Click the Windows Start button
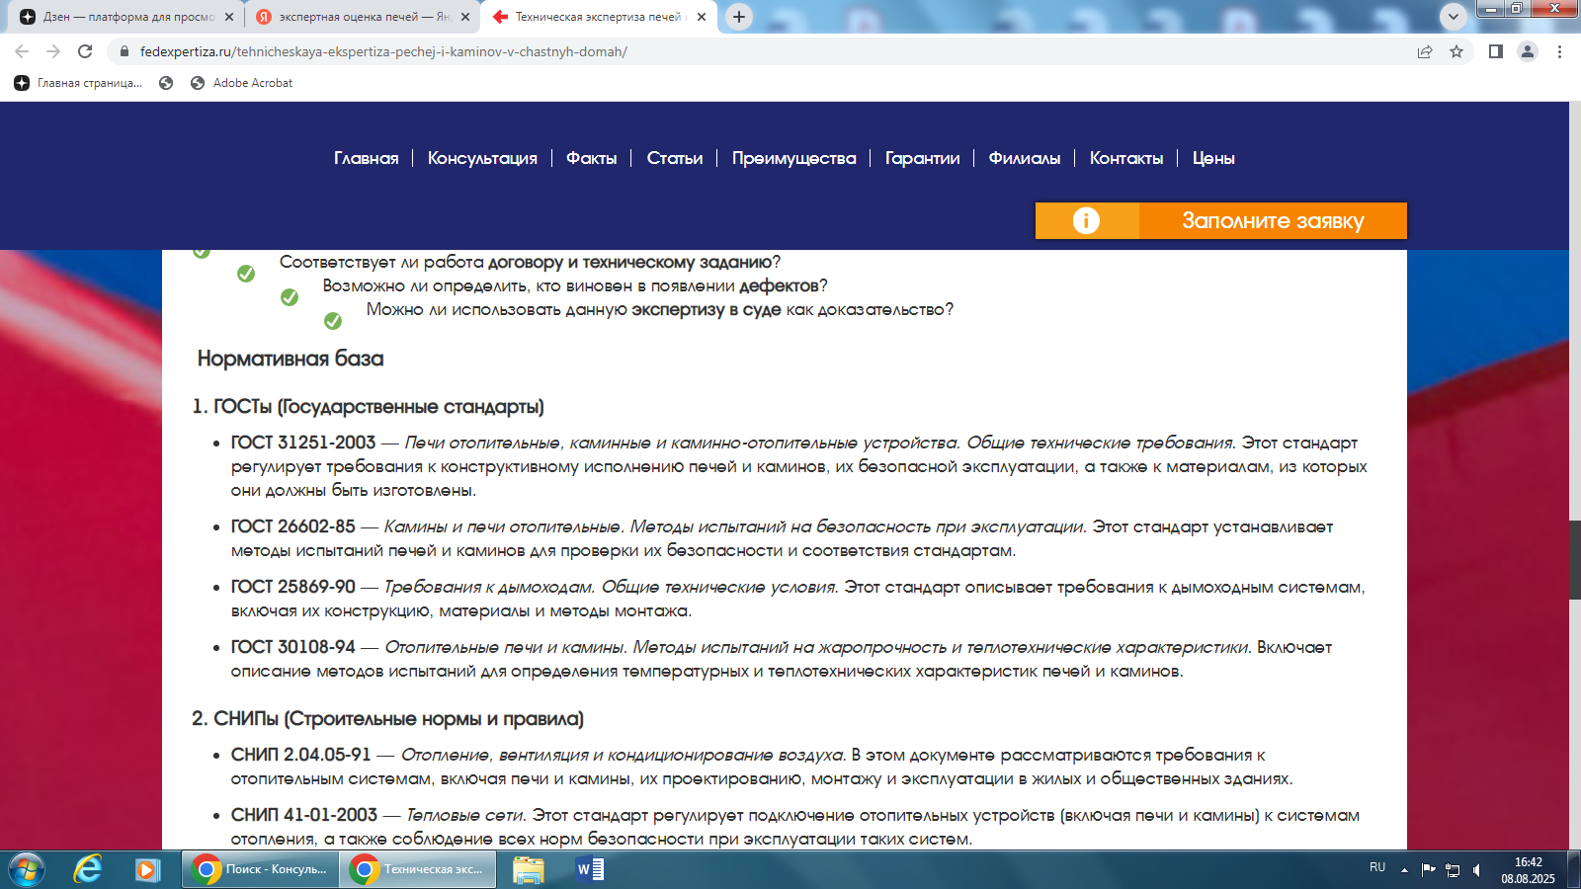The height and width of the screenshot is (889, 1581). [27, 869]
